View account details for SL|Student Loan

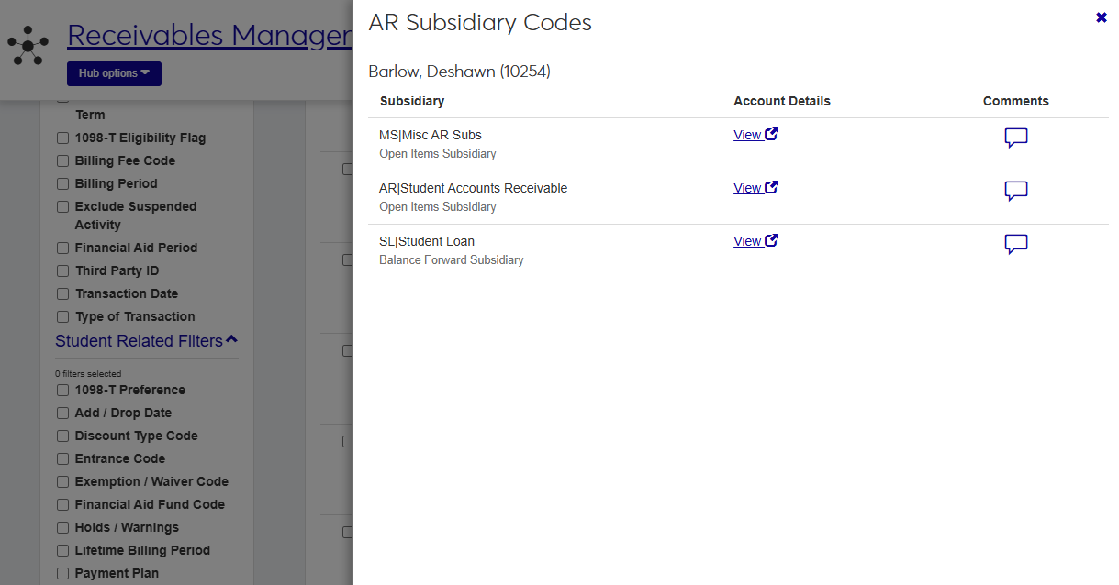click(755, 241)
